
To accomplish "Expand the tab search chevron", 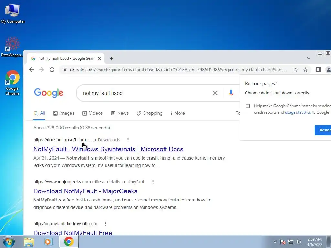I will [308, 58].
